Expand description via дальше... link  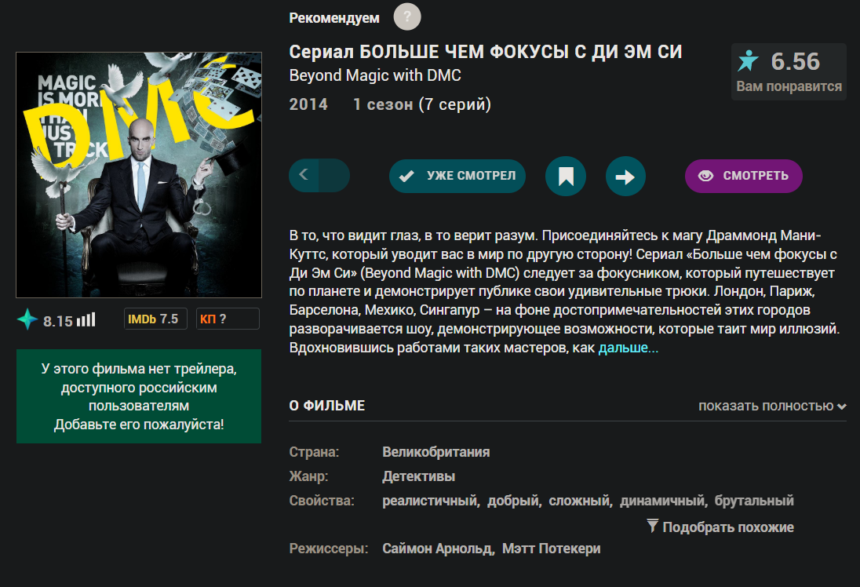click(628, 348)
